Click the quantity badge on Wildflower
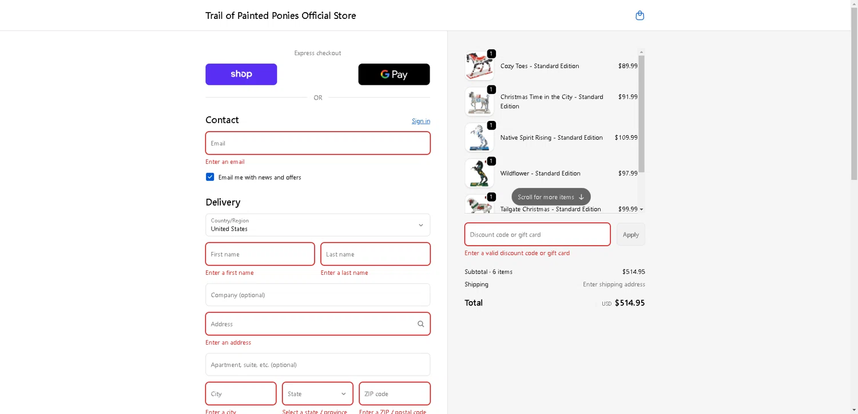 click(491, 161)
